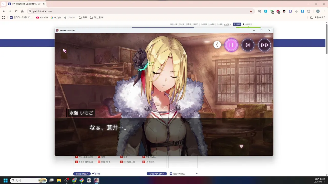Bookmark this page with the star icon
The width and height of the screenshot is (328, 184).
251,11
